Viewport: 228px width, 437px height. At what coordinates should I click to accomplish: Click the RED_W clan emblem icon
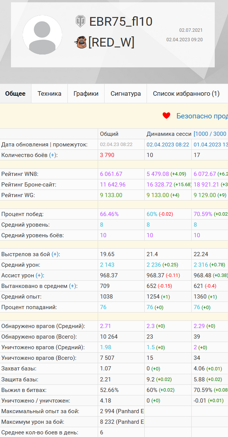pyautogui.click(x=80, y=42)
